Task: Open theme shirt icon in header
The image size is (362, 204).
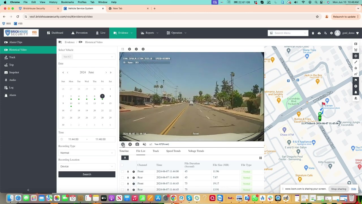Action: (x=357, y=33)
